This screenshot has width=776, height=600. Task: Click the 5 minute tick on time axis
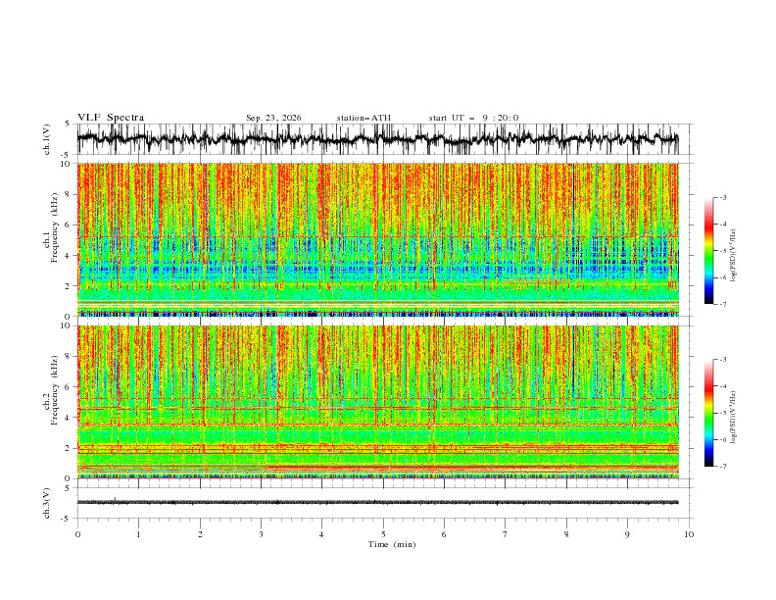(383, 534)
